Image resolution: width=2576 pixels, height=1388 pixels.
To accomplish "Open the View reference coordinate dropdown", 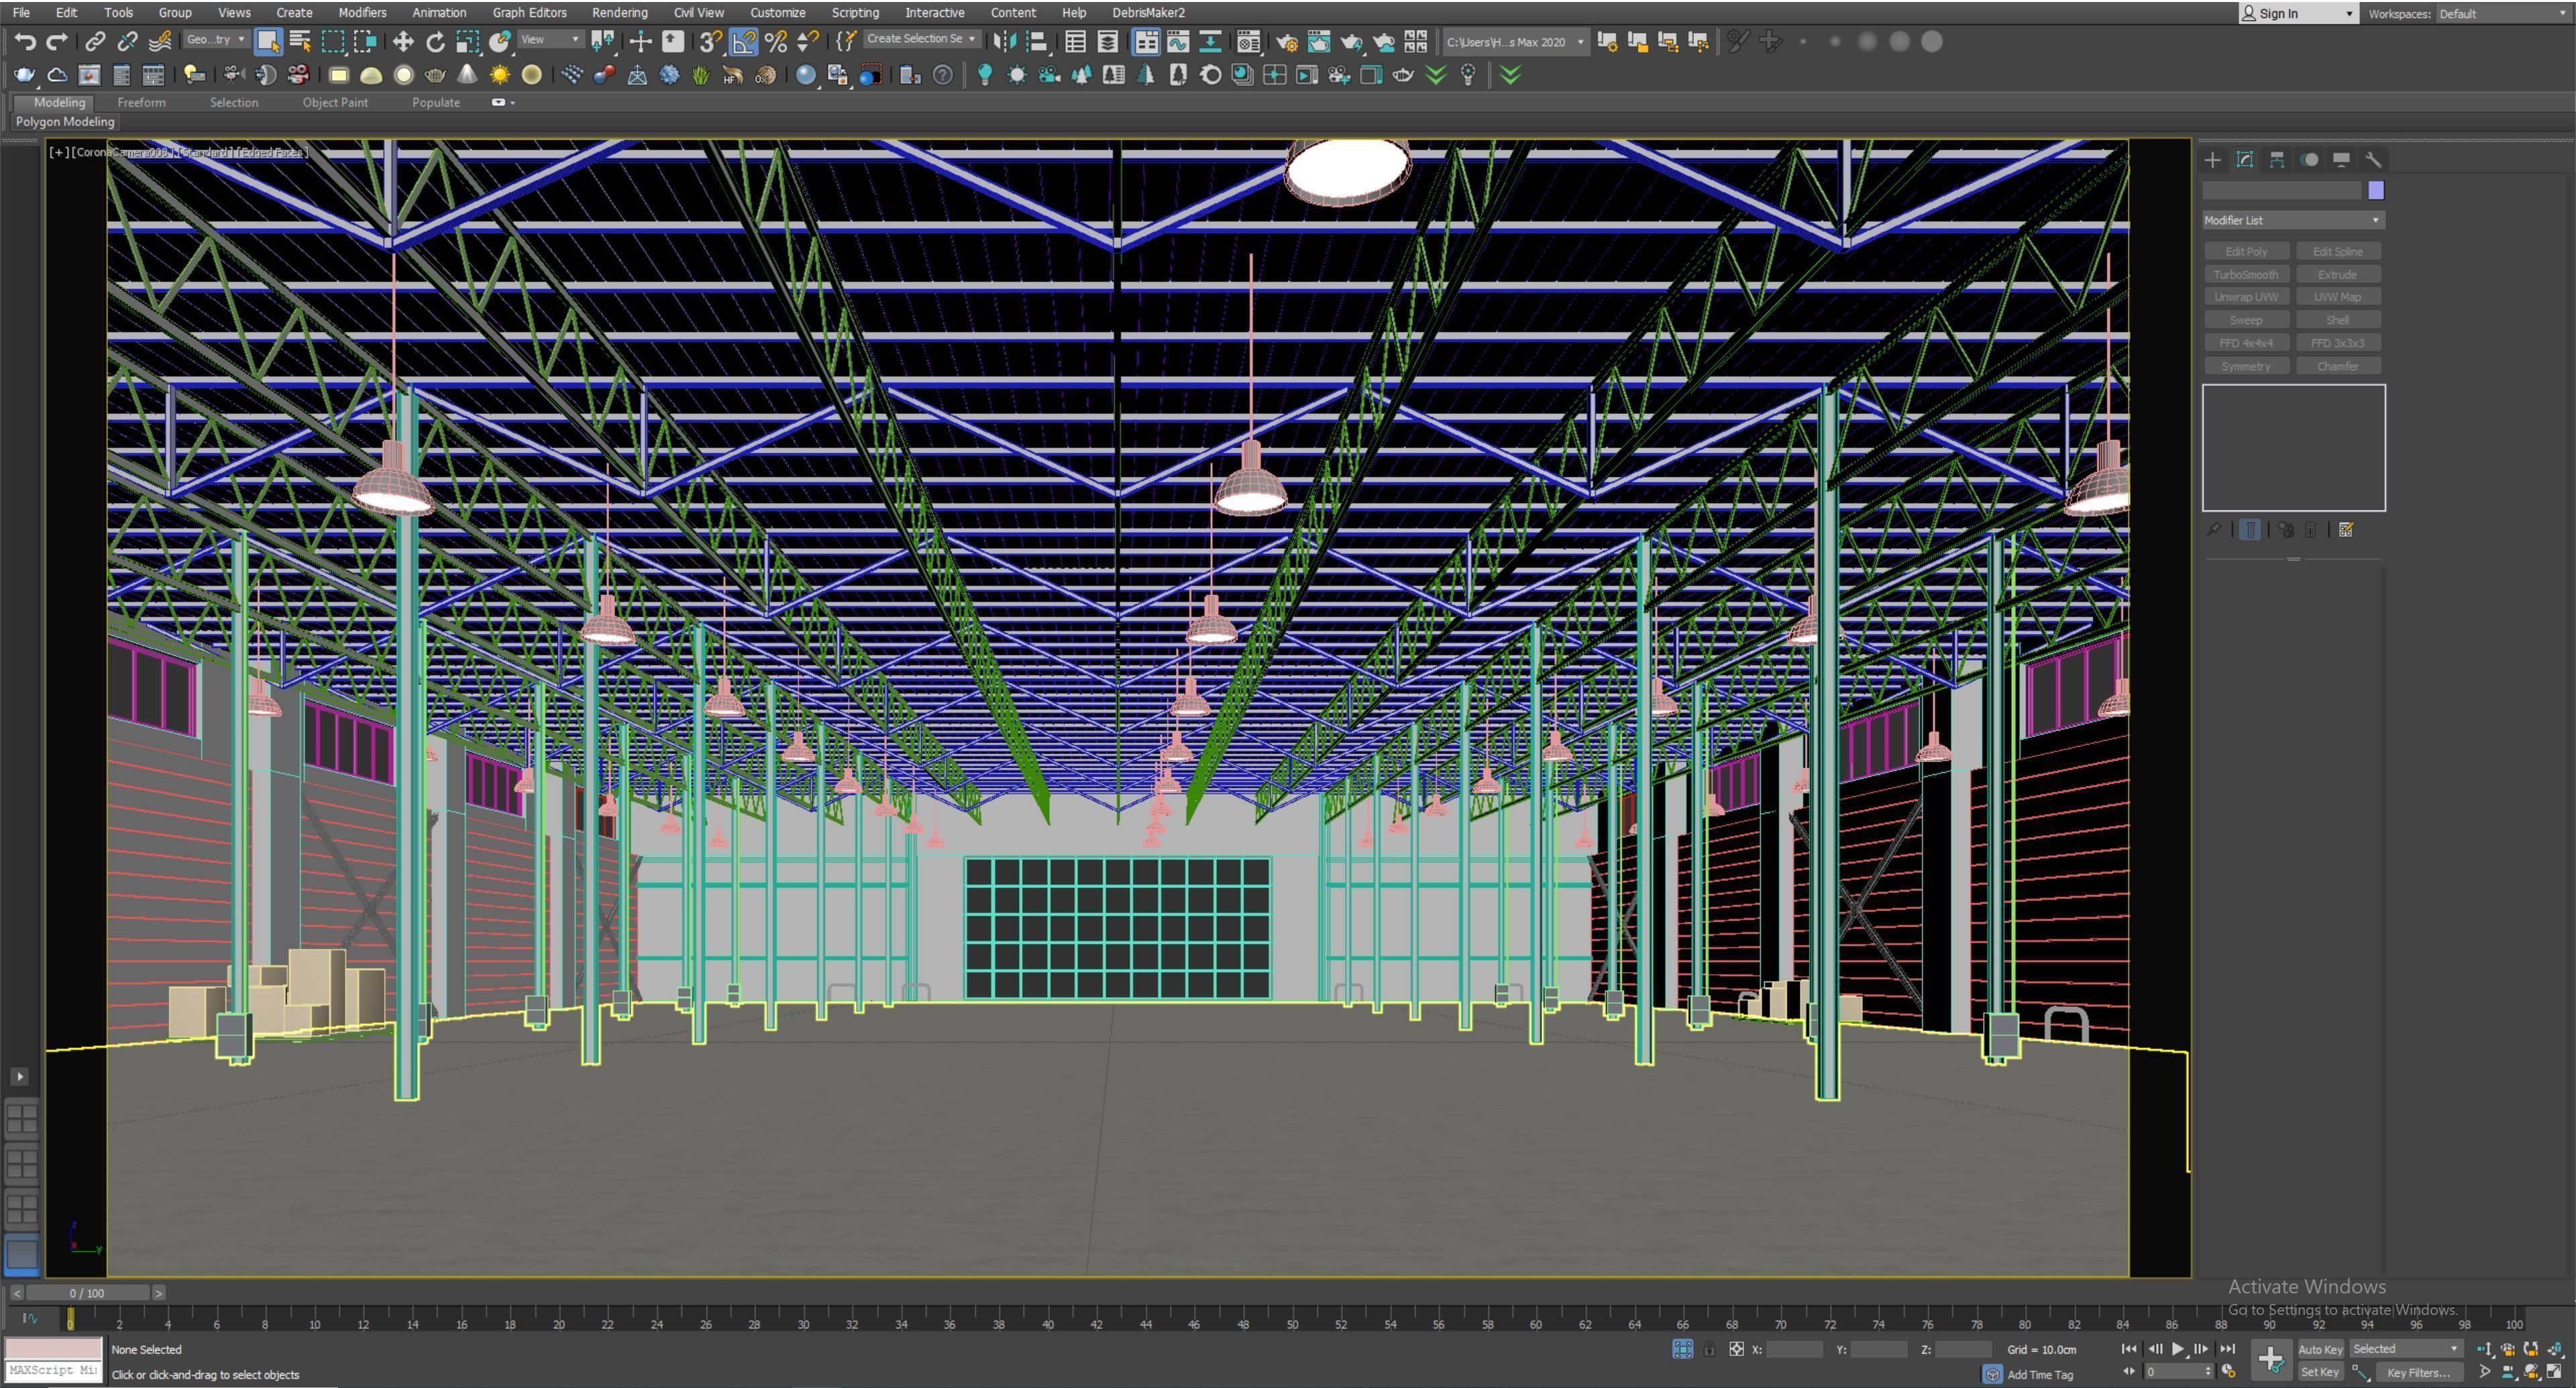I will click(550, 40).
